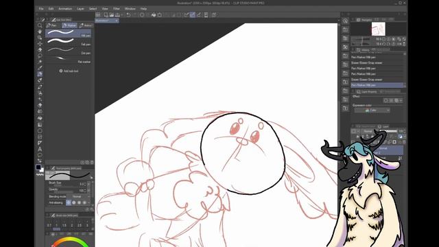Viewport: 439px width, 247px height.
Task: Open the Edit menu
Action: pyautogui.click(x=51, y=9)
